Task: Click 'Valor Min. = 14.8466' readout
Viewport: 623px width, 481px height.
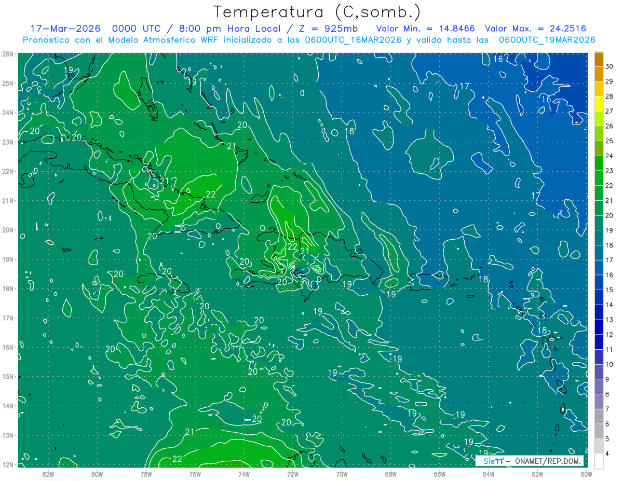Action: [425, 29]
